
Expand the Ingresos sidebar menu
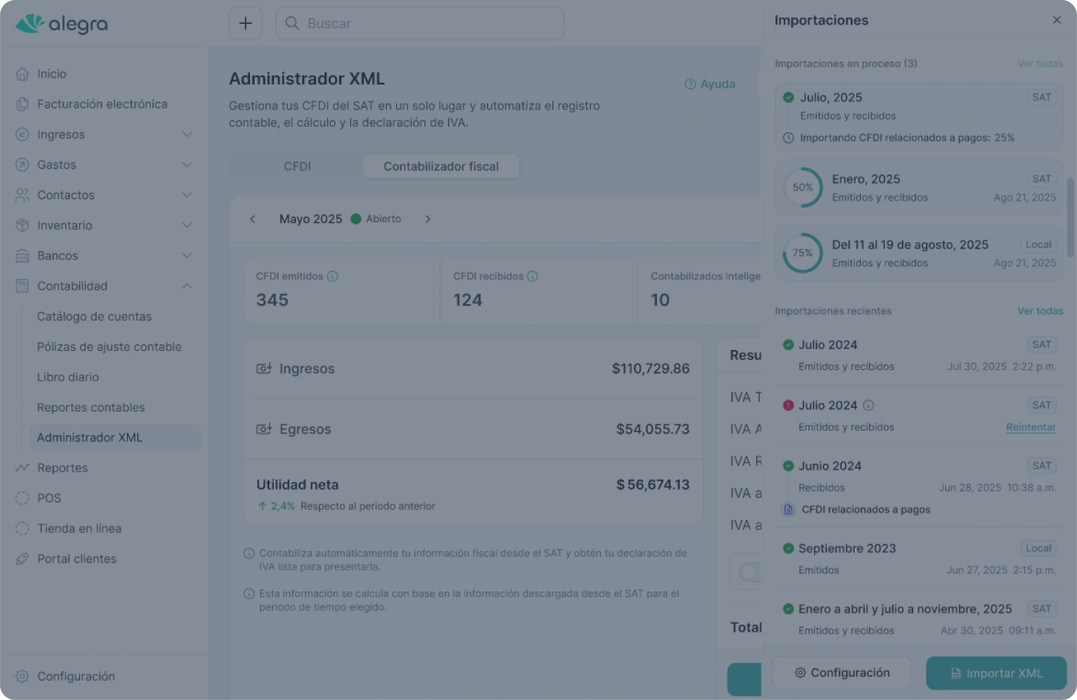pos(187,135)
